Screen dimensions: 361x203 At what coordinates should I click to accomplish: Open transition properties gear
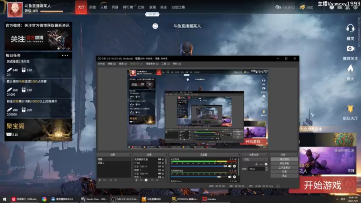tap(266, 164)
